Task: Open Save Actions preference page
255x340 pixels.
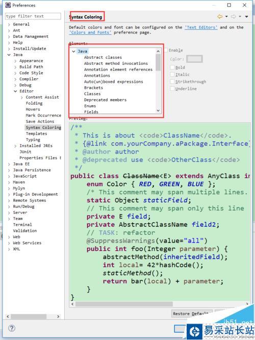Action: pos(40,122)
